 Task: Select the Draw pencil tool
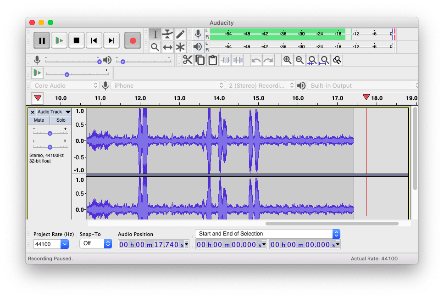[180, 34]
